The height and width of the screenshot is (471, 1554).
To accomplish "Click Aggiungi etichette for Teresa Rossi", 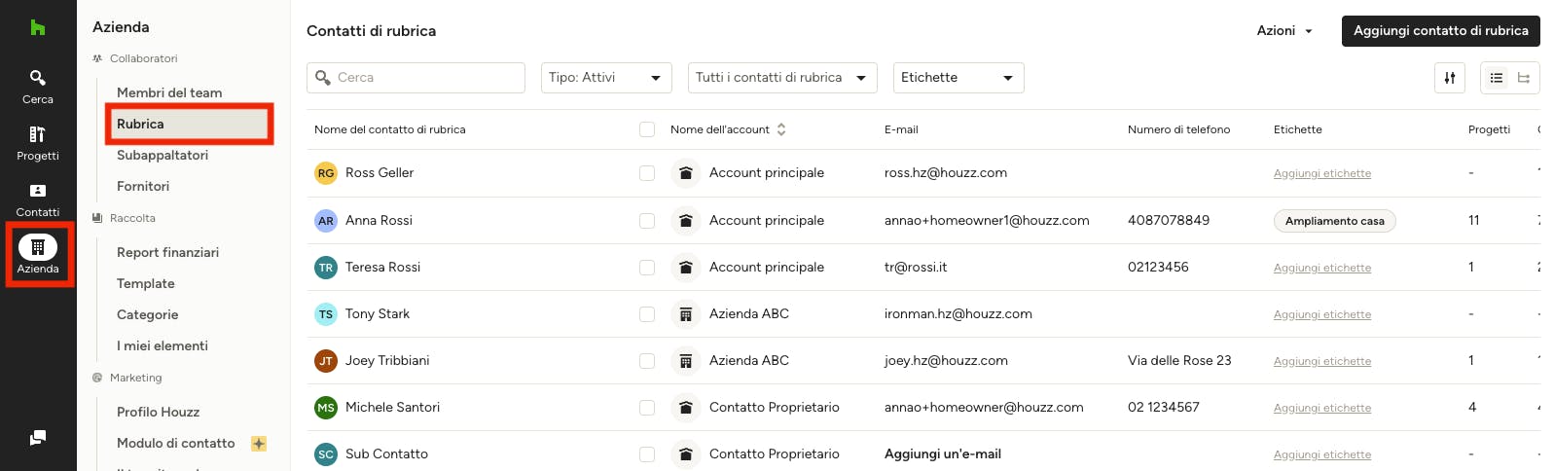I will coord(1322,268).
